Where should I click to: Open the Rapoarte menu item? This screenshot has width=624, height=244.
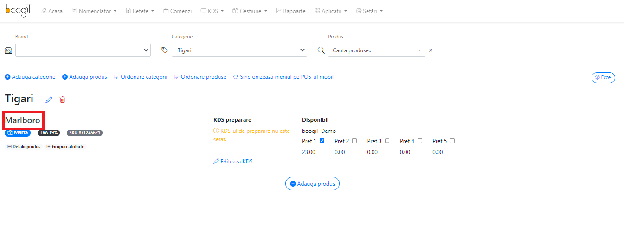(291, 11)
